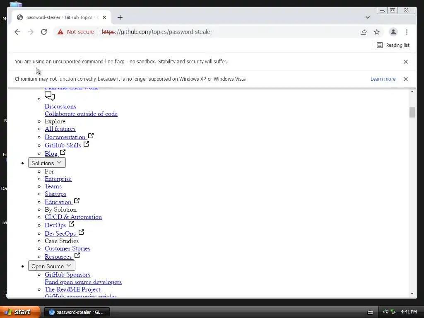Open the Windows start button
424x318 pixels.
19,312
